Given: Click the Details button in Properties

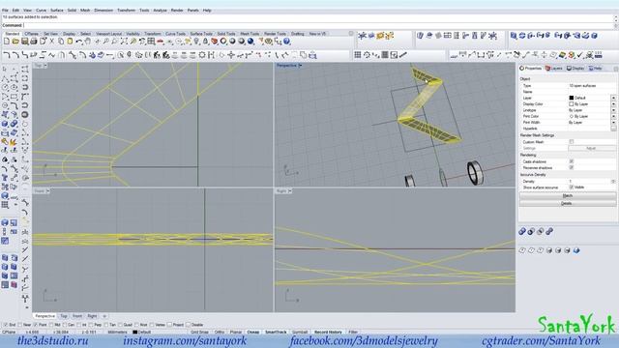Looking at the screenshot, I should click(567, 203).
